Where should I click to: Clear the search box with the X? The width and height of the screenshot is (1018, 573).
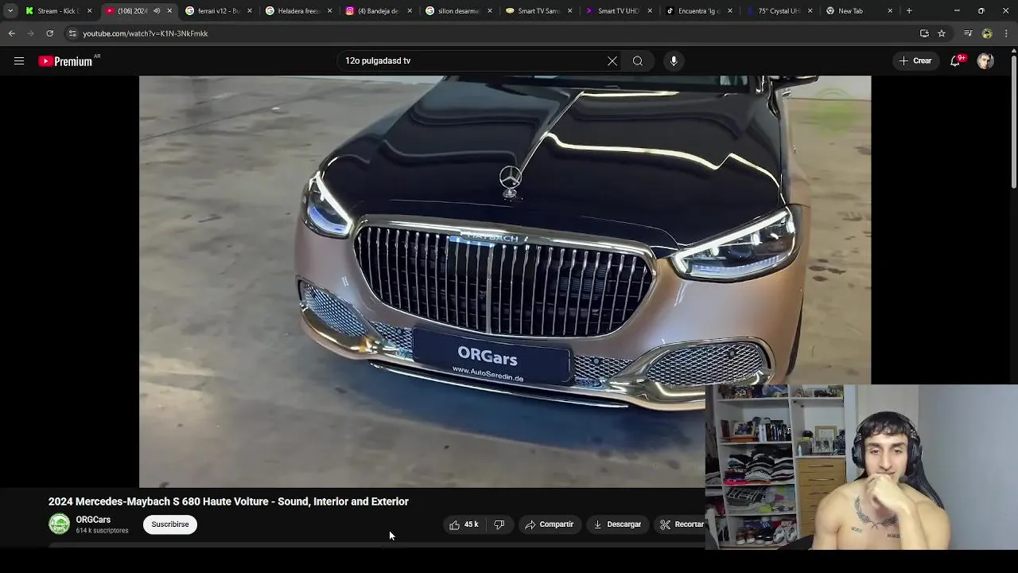coord(612,60)
